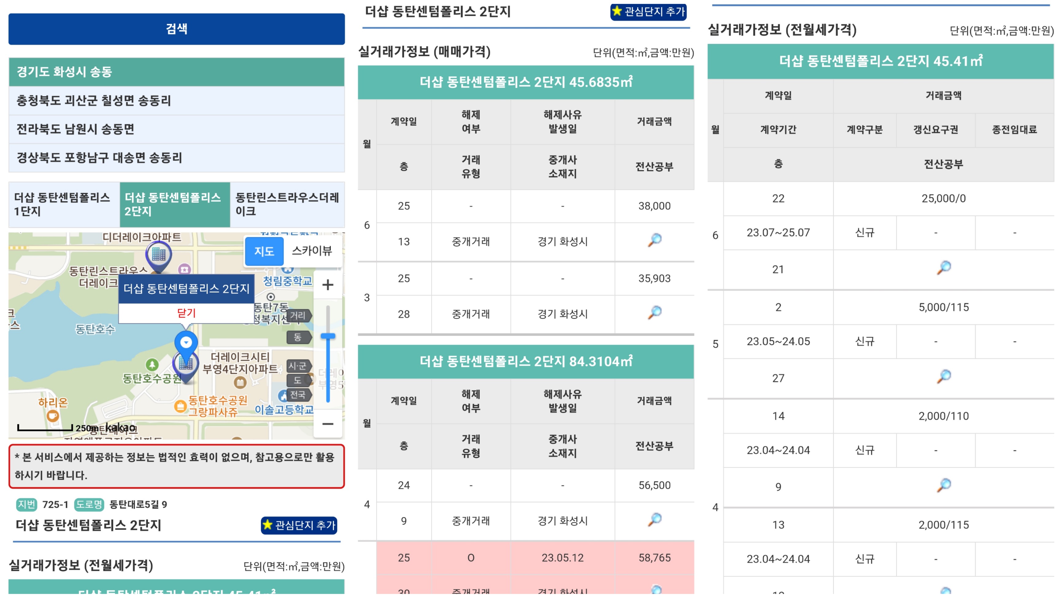Add 관심단지 in the middle panel header
The image size is (1063, 598).
point(648,12)
